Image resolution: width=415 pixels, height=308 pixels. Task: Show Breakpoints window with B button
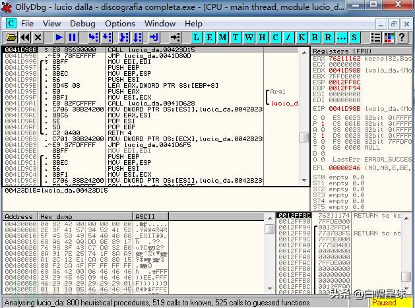click(x=315, y=38)
